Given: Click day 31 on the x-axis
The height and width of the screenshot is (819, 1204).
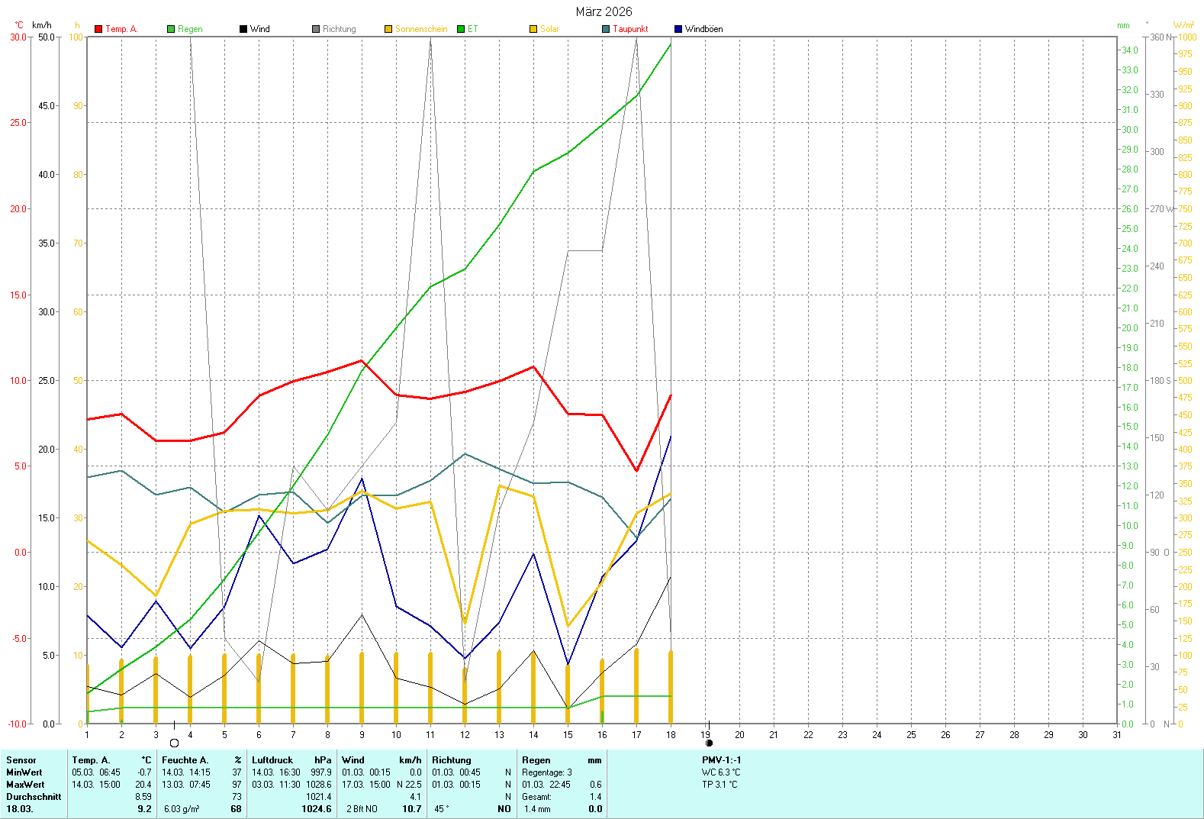Looking at the screenshot, I should point(1117,735).
